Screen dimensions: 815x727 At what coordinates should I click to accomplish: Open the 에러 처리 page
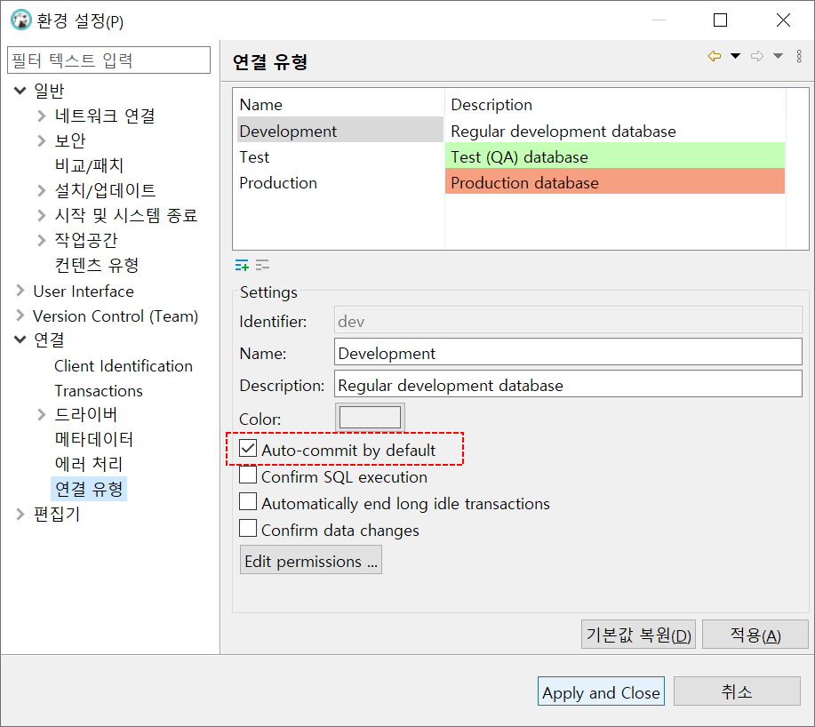89,464
